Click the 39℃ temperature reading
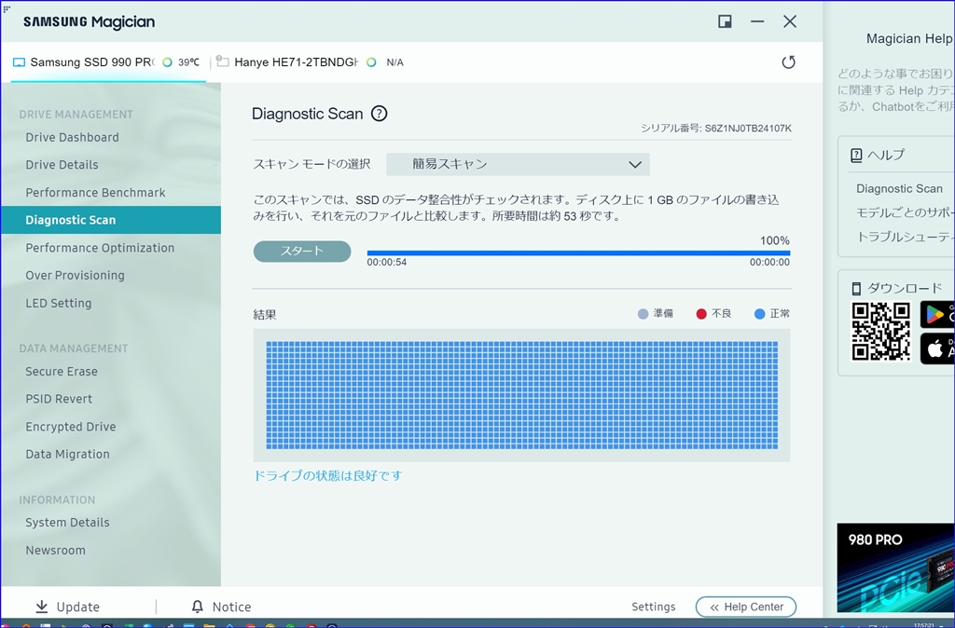The image size is (955, 628). point(188,62)
